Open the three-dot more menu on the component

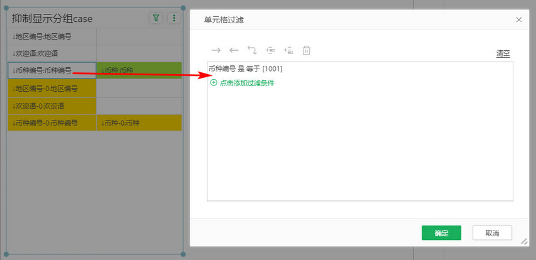tap(174, 18)
